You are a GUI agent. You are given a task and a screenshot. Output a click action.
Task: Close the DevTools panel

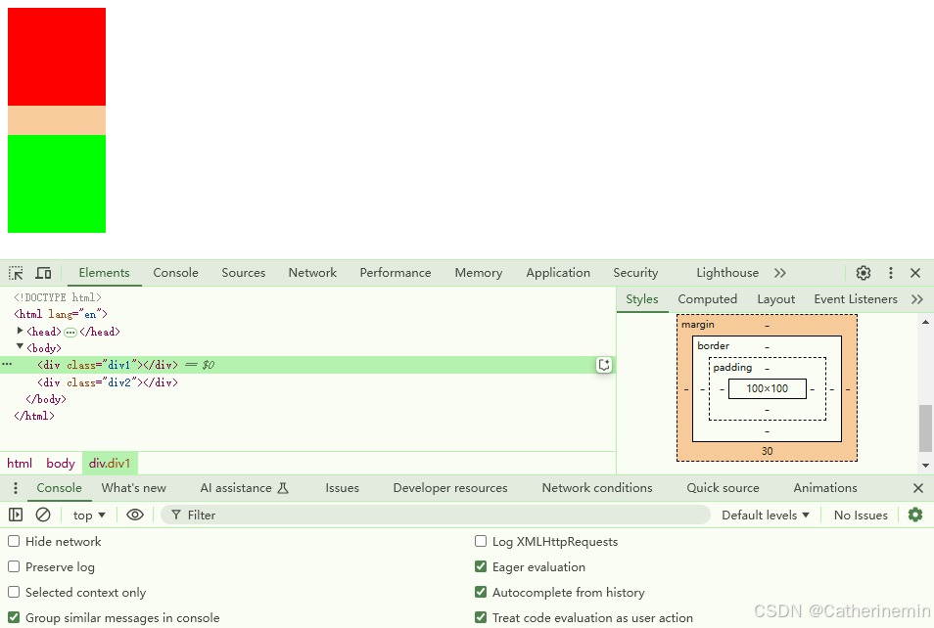point(915,273)
